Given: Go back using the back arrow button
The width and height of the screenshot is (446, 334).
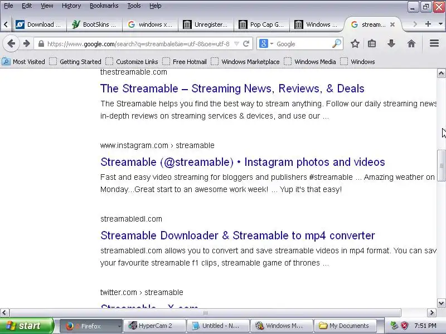Looking at the screenshot, I should point(11,44).
